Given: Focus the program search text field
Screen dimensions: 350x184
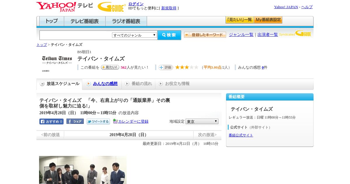Looking at the screenshot, I should [x=76, y=35].
